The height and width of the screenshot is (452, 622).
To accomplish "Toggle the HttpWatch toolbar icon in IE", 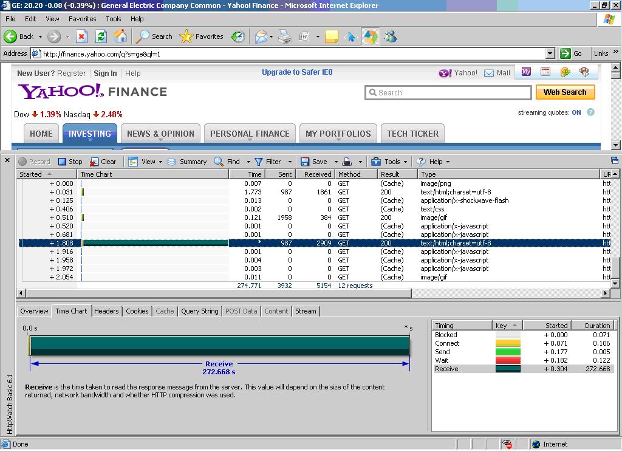I will click(371, 36).
